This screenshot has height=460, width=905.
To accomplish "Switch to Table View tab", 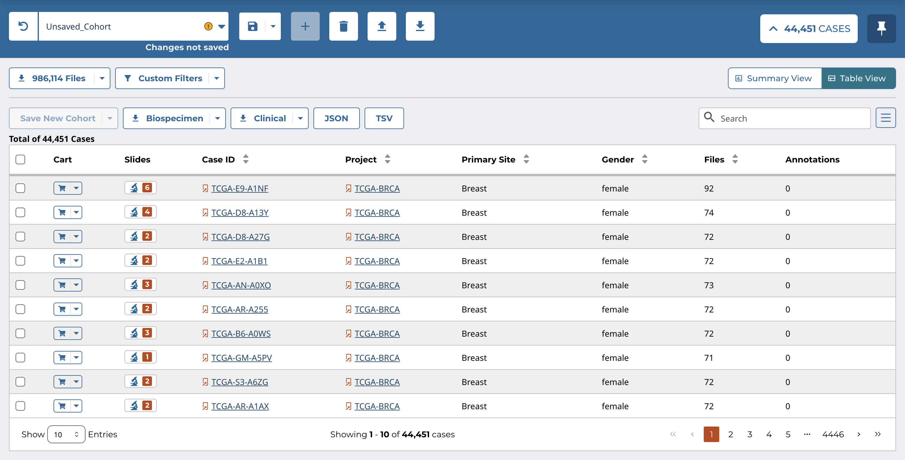I will pyautogui.click(x=858, y=78).
